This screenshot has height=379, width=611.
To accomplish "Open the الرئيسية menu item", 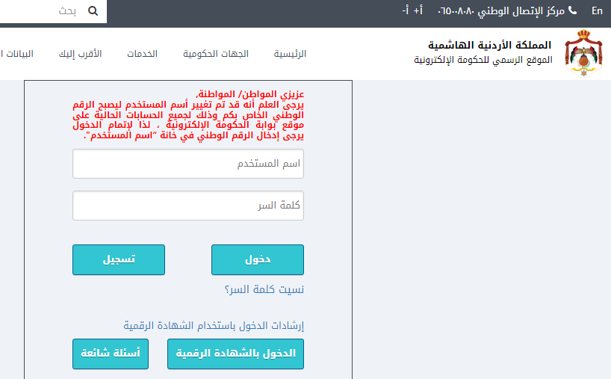I will (x=290, y=54).
